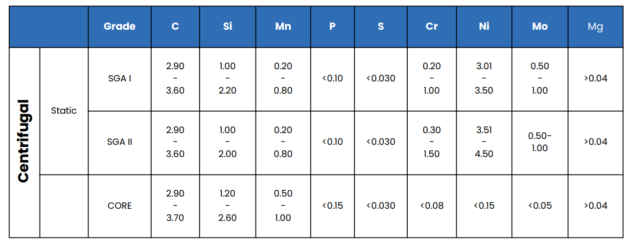
Task: Select the SGA II chromium value 0.30–1.50
Action: [x=432, y=142]
